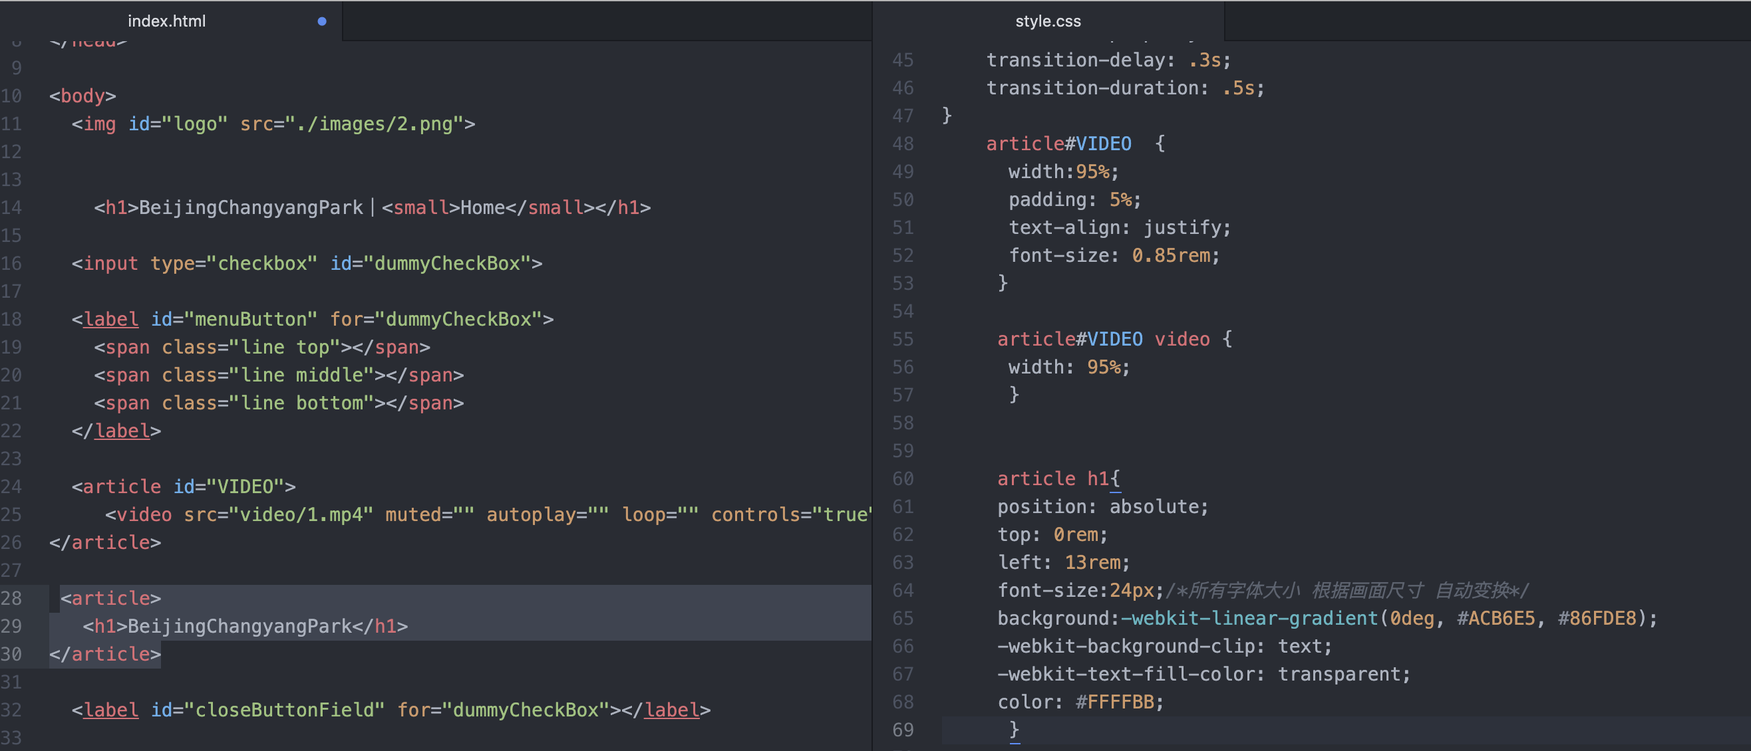Click line number 69 in CSS gutter
Screen dimensions: 1751x751
click(903, 730)
